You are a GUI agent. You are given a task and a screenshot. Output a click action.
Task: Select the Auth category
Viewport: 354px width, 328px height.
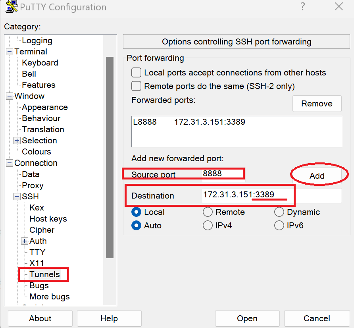(x=38, y=241)
